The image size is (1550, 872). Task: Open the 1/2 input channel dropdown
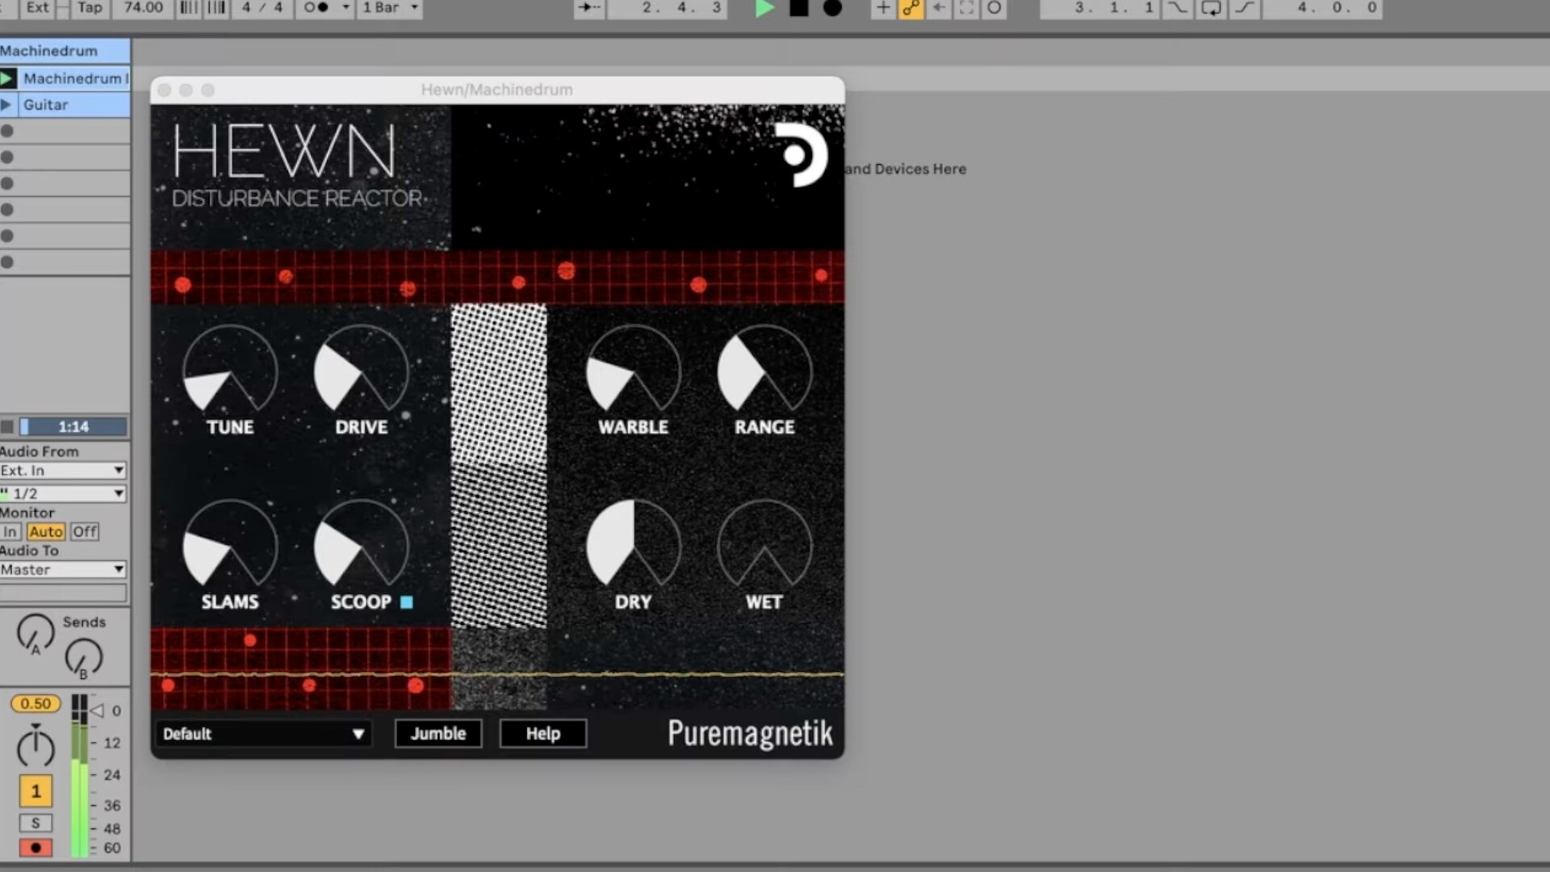point(63,493)
